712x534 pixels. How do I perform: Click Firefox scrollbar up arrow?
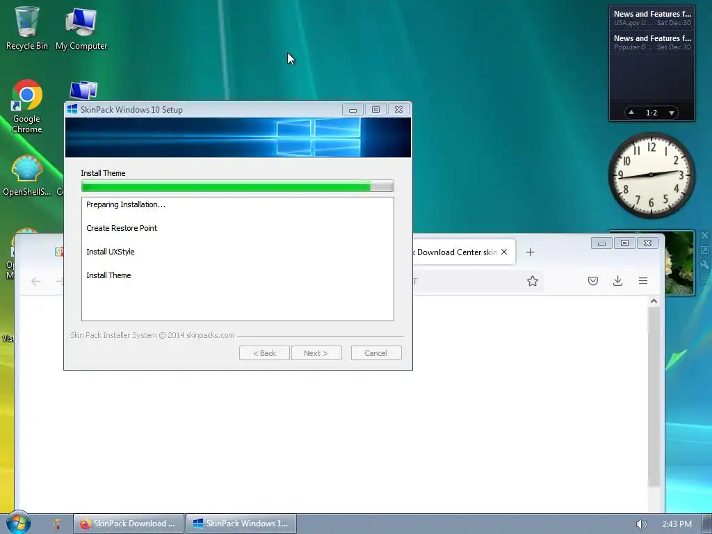tap(654, 301)
